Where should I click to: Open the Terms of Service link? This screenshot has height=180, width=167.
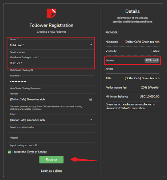coord(37,152)
